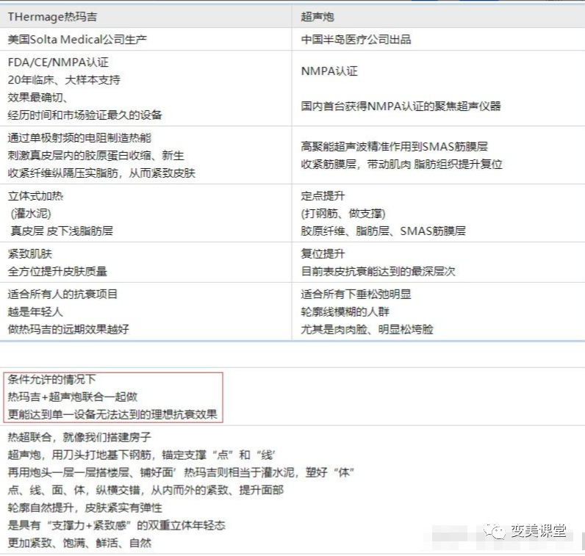Click '立体式加热' text
Screen dimensions: 585x556
(x=35, y=196)
